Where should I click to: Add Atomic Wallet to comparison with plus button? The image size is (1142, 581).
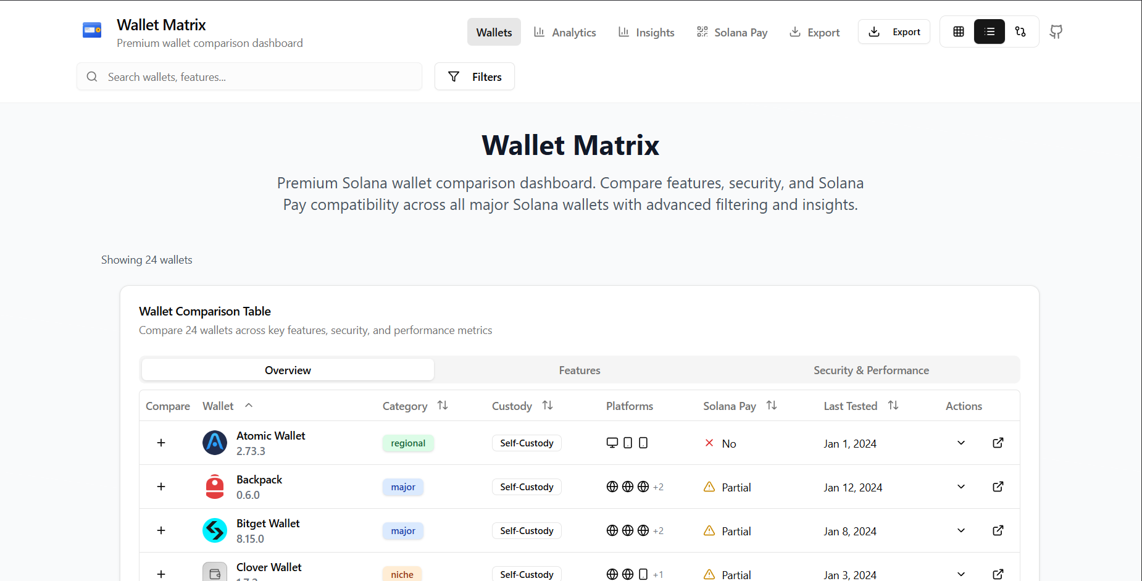coord(160,443)
